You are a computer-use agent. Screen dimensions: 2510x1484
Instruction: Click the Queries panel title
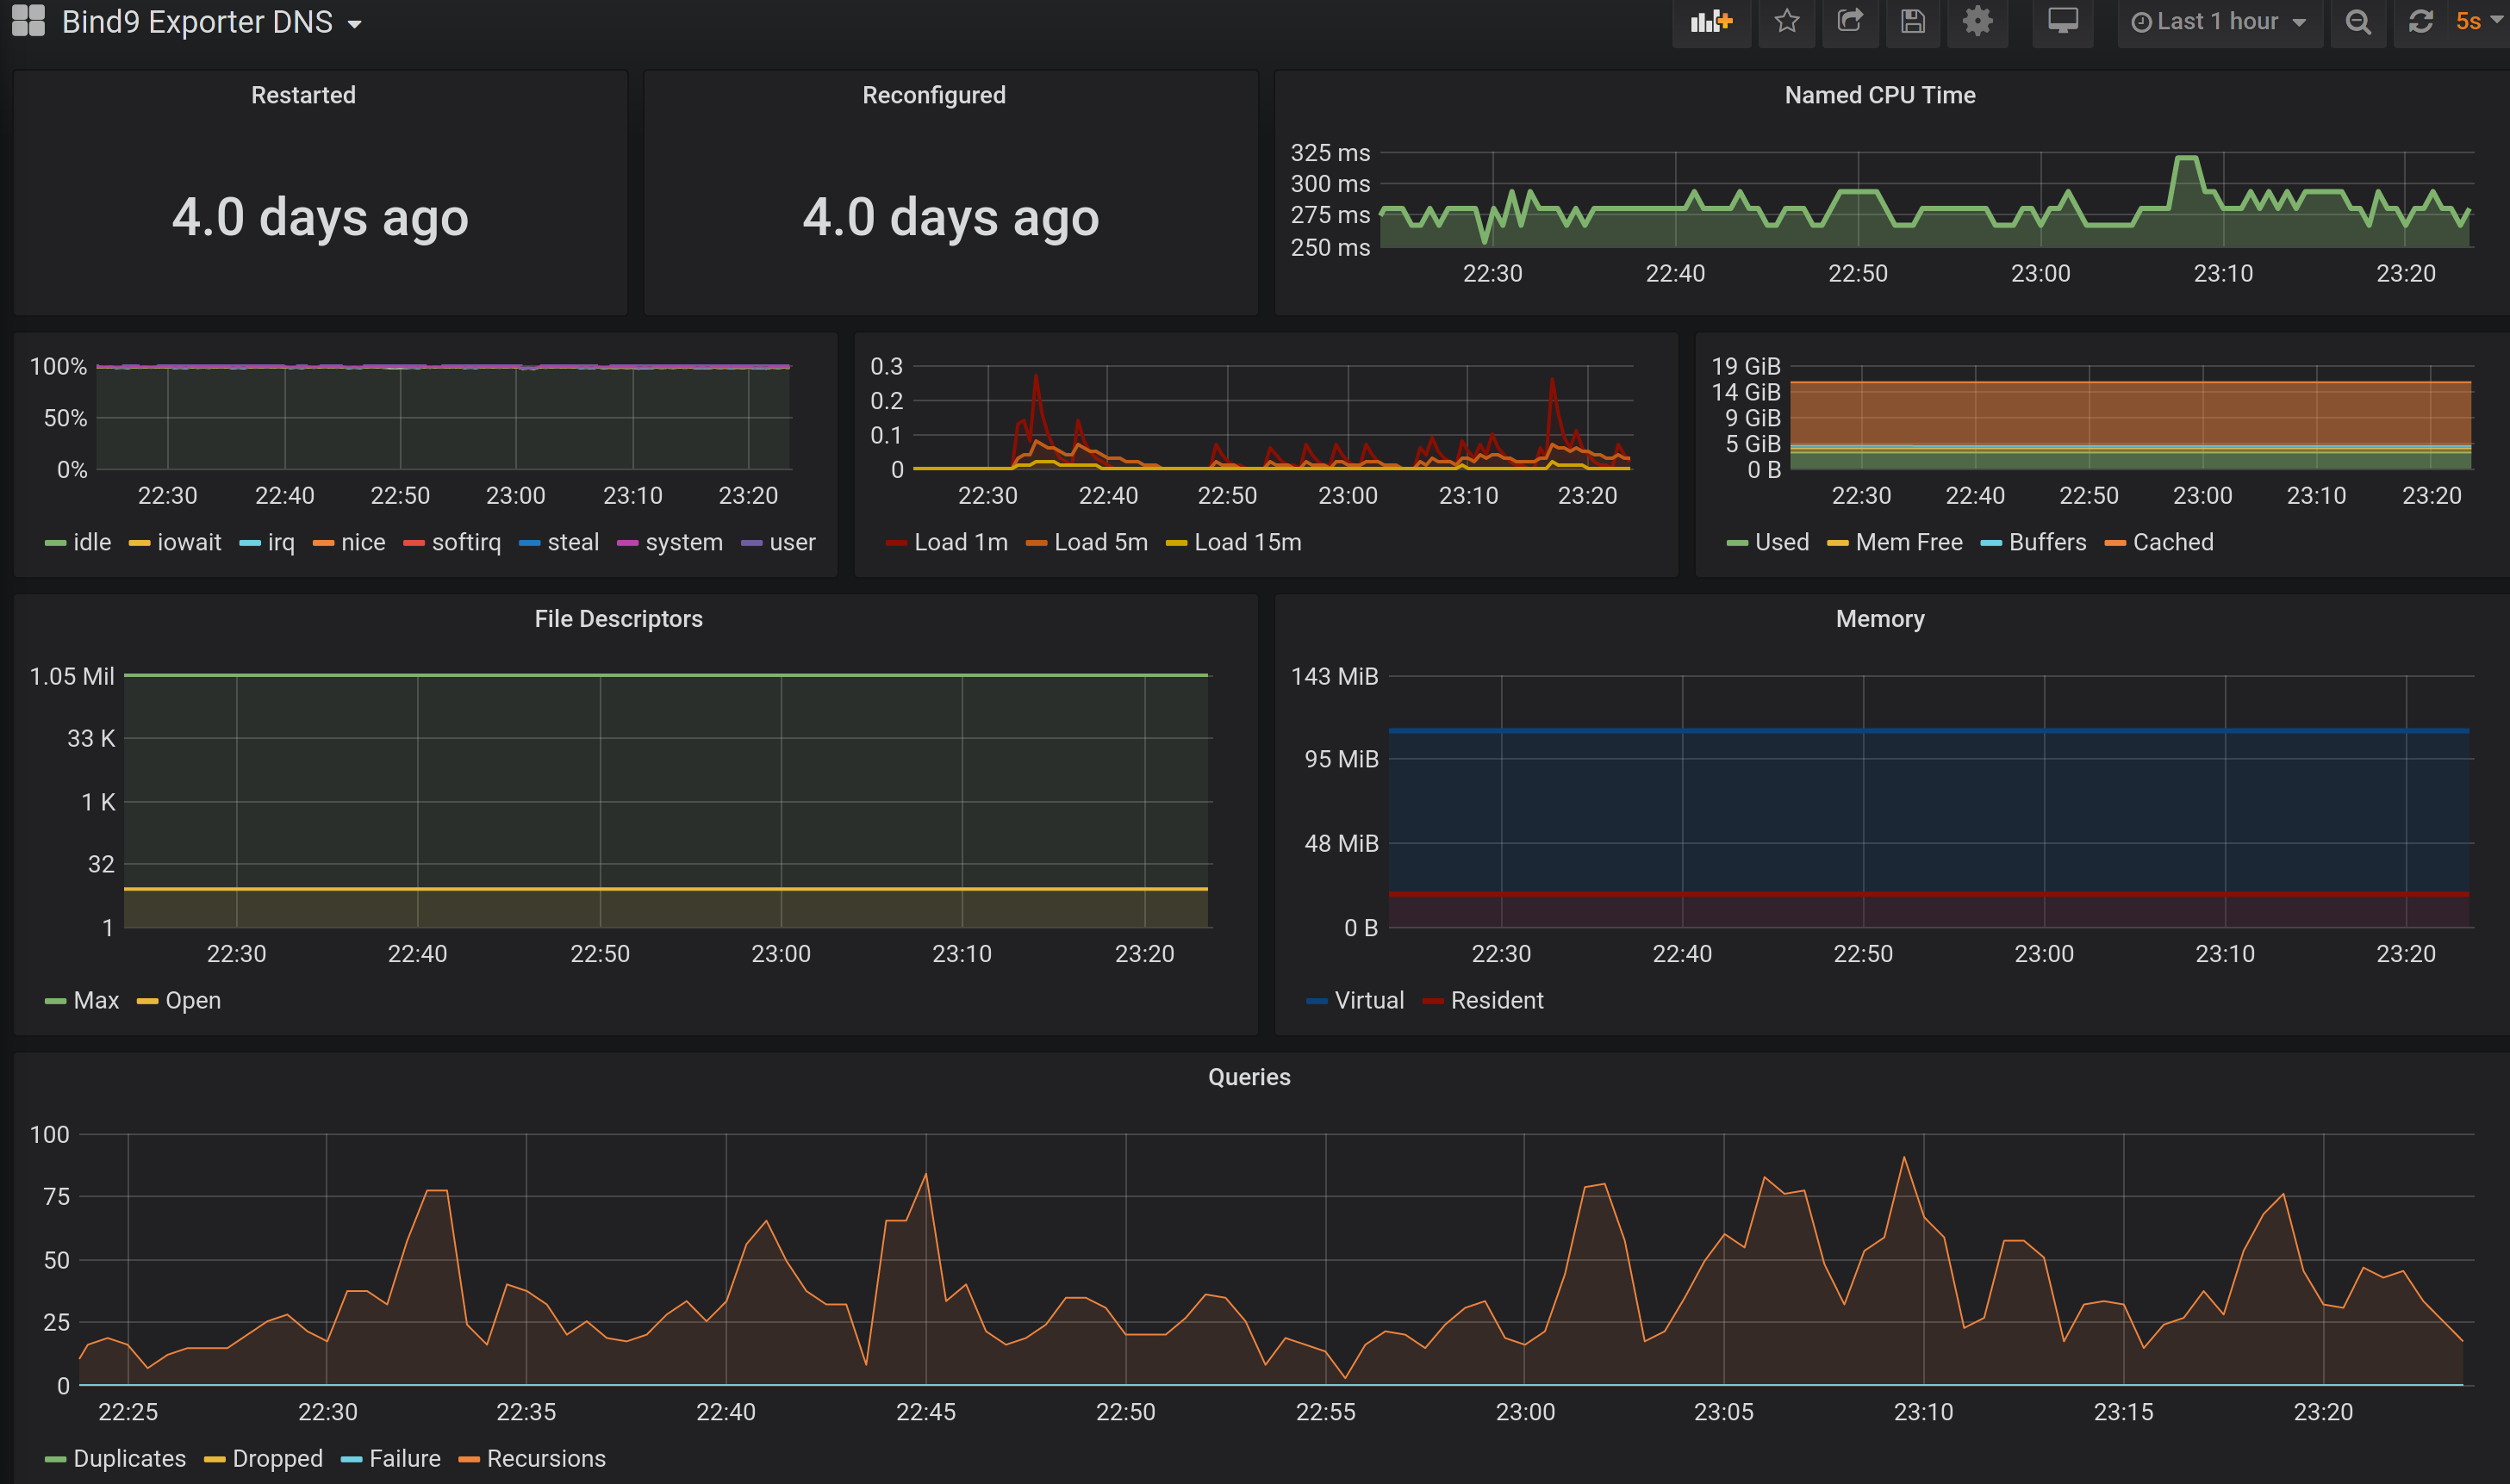pyautogui.click(x=1249, y=1077)
